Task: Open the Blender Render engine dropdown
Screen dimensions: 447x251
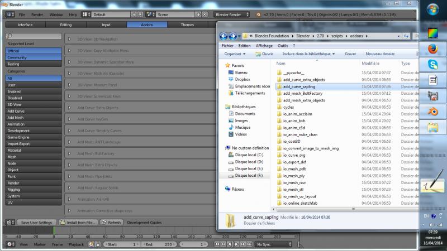Action: tap(232, 15)
